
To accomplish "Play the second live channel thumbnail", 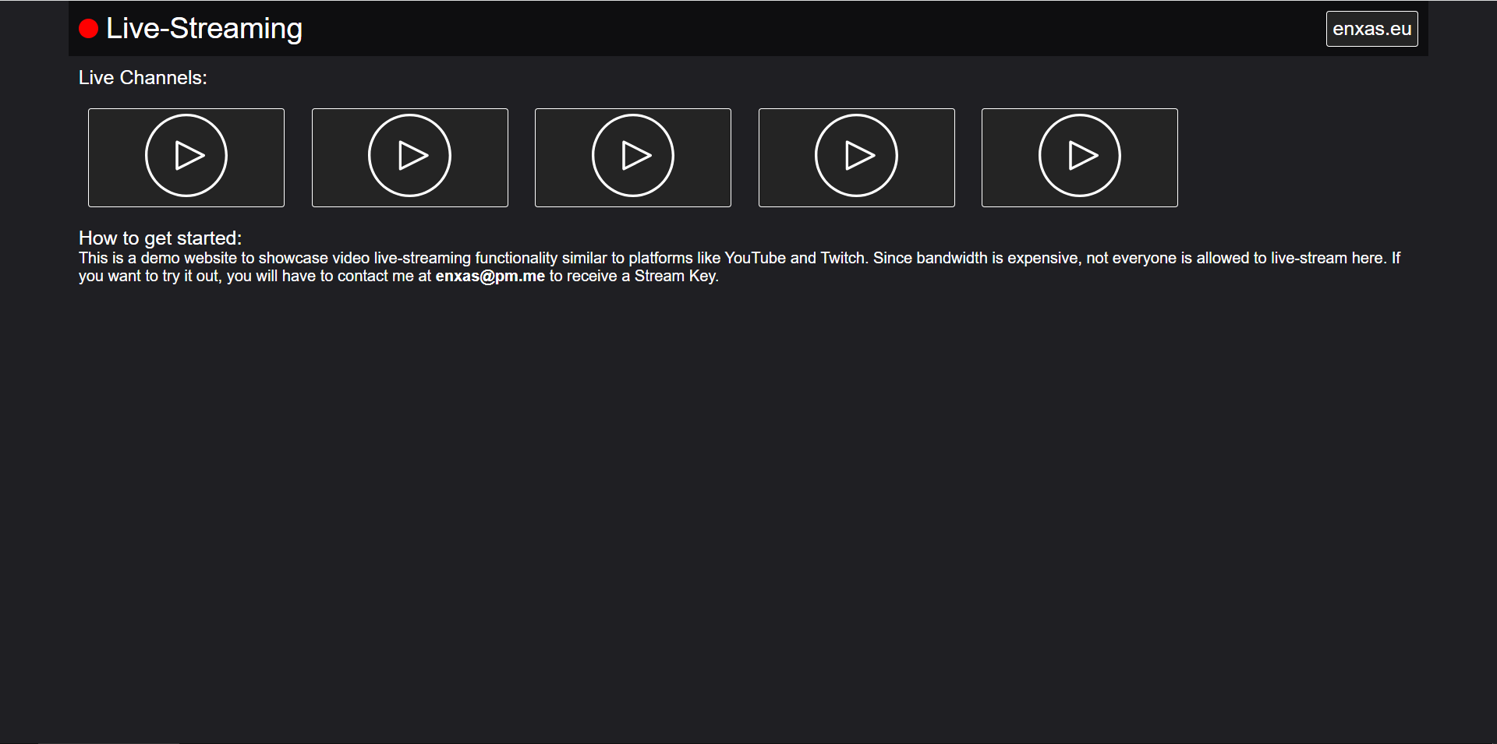I will 410,157.
